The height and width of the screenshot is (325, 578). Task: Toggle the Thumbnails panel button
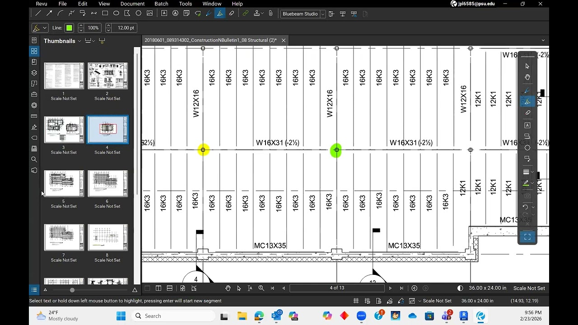coord(34,51)
